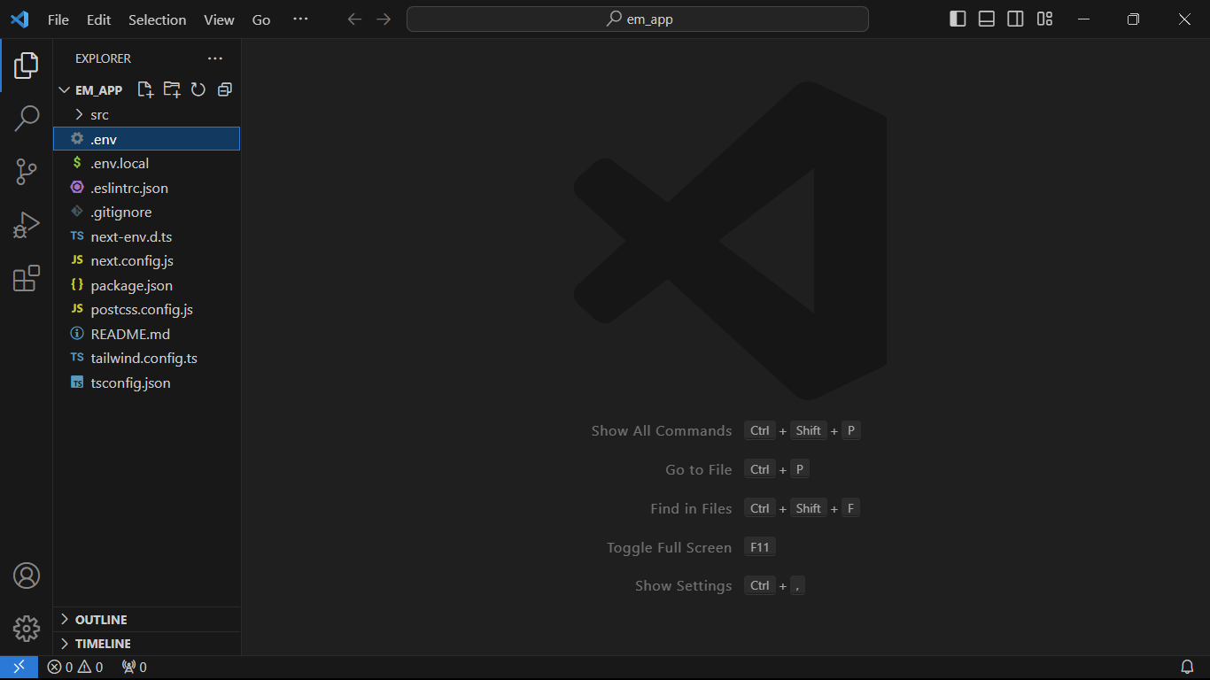Expand the OUTLINE section
Screen dimensions: 1210x680
coord(147,620)
